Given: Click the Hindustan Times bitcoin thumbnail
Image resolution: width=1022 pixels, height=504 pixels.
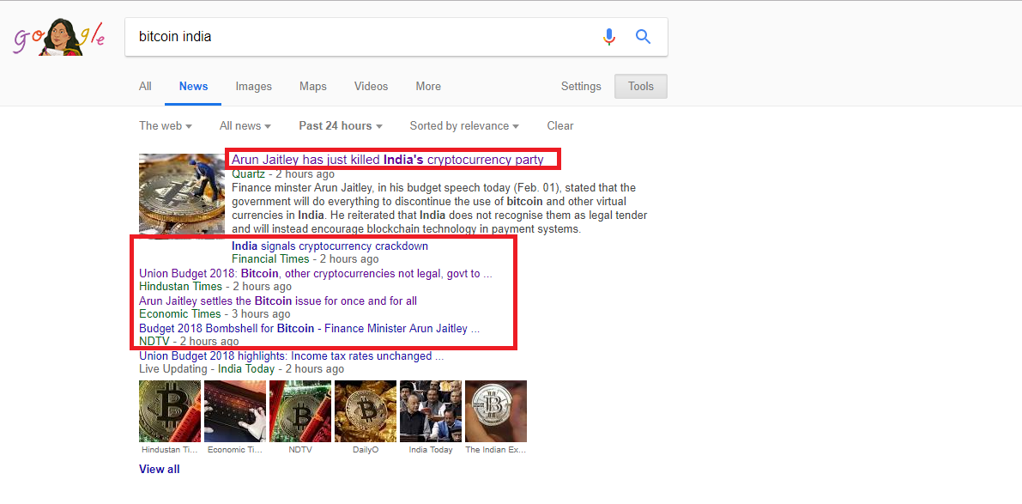Looking at the screenshot, I should (x=169, y=411).
